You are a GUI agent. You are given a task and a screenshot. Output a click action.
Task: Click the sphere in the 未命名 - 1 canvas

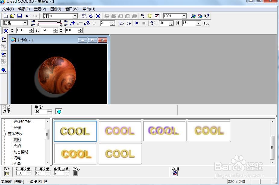tap(57, 75)
